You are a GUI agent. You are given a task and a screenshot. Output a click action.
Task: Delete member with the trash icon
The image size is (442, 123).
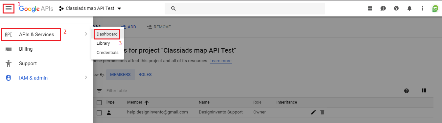coord(322,112)
